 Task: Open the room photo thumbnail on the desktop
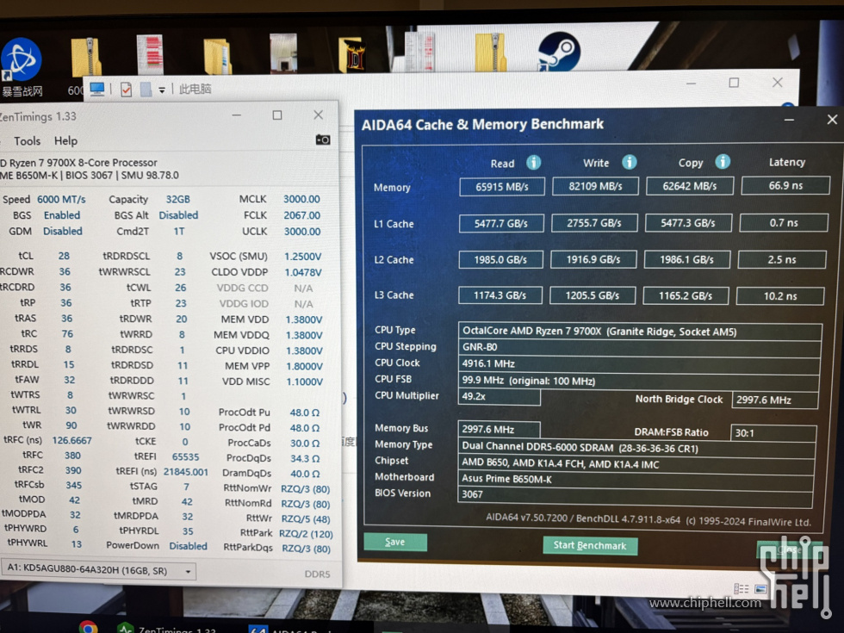(x=283, y=53)
